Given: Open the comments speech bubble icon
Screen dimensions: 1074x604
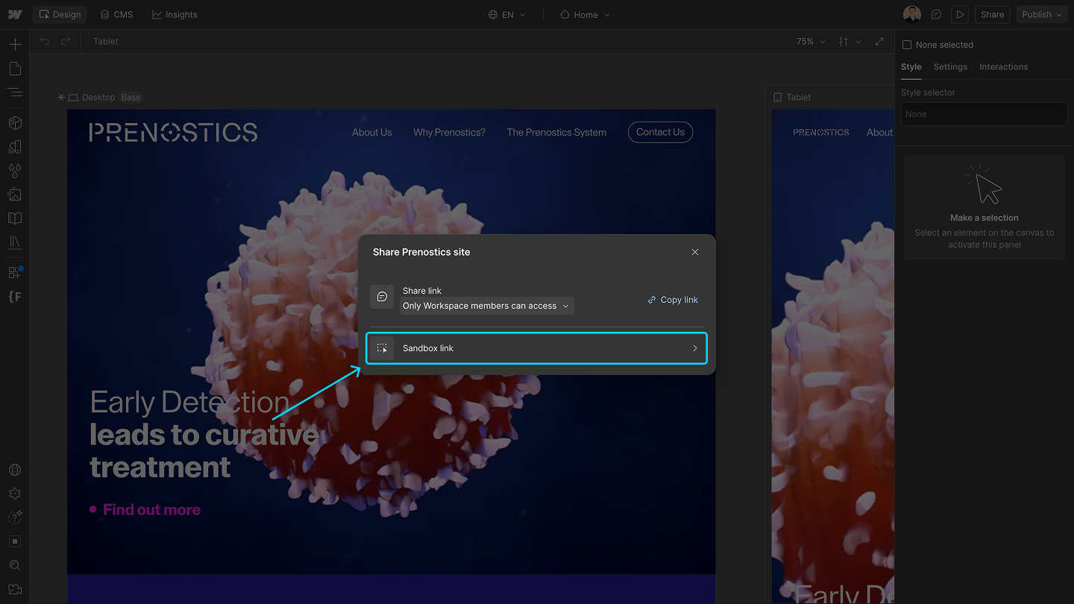Looking at the screenshot, I should coord(936,14).
